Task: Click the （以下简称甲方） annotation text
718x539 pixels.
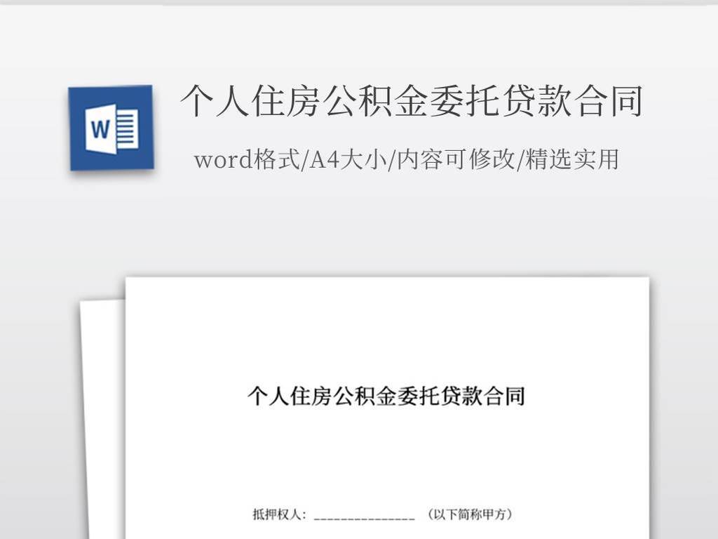Action: [x=468, y=512]
